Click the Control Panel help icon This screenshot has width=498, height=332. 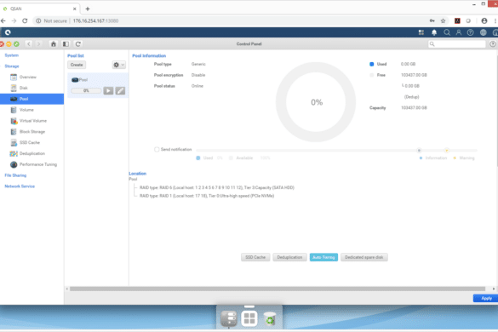(x=493, y=44)
